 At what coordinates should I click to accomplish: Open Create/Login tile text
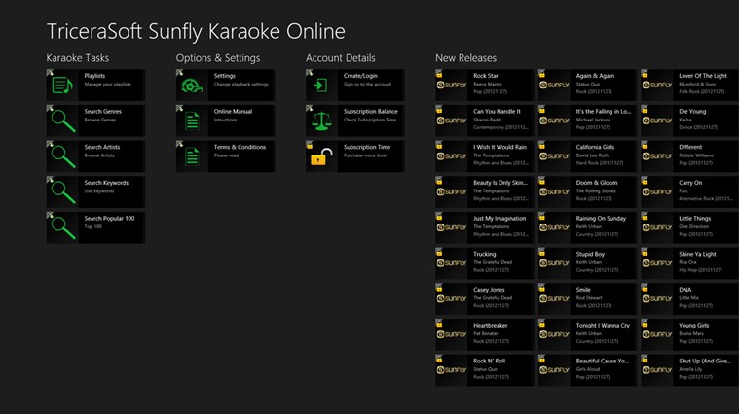point(360,75)
